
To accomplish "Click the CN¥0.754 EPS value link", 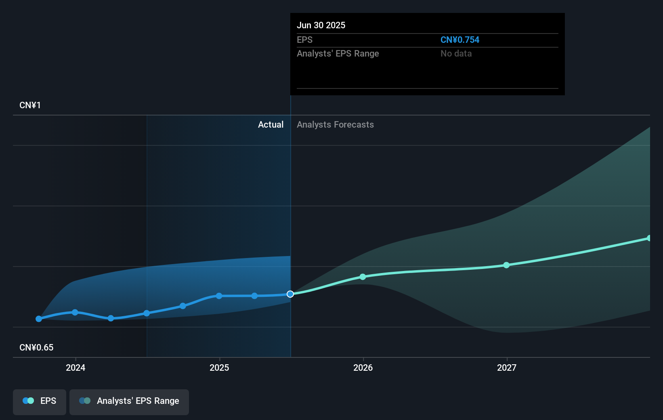I will 460,40.
